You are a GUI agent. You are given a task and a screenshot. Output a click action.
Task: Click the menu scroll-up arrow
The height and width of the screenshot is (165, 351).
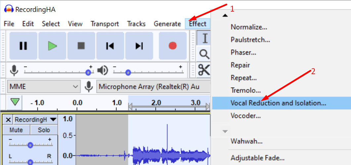(225, 15)
